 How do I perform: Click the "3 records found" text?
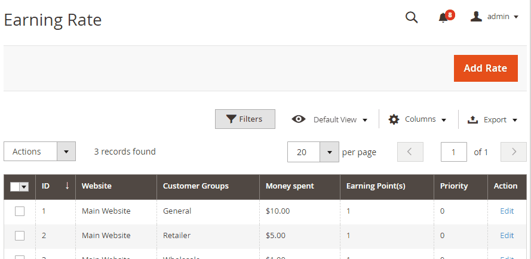tap(125, 152)
